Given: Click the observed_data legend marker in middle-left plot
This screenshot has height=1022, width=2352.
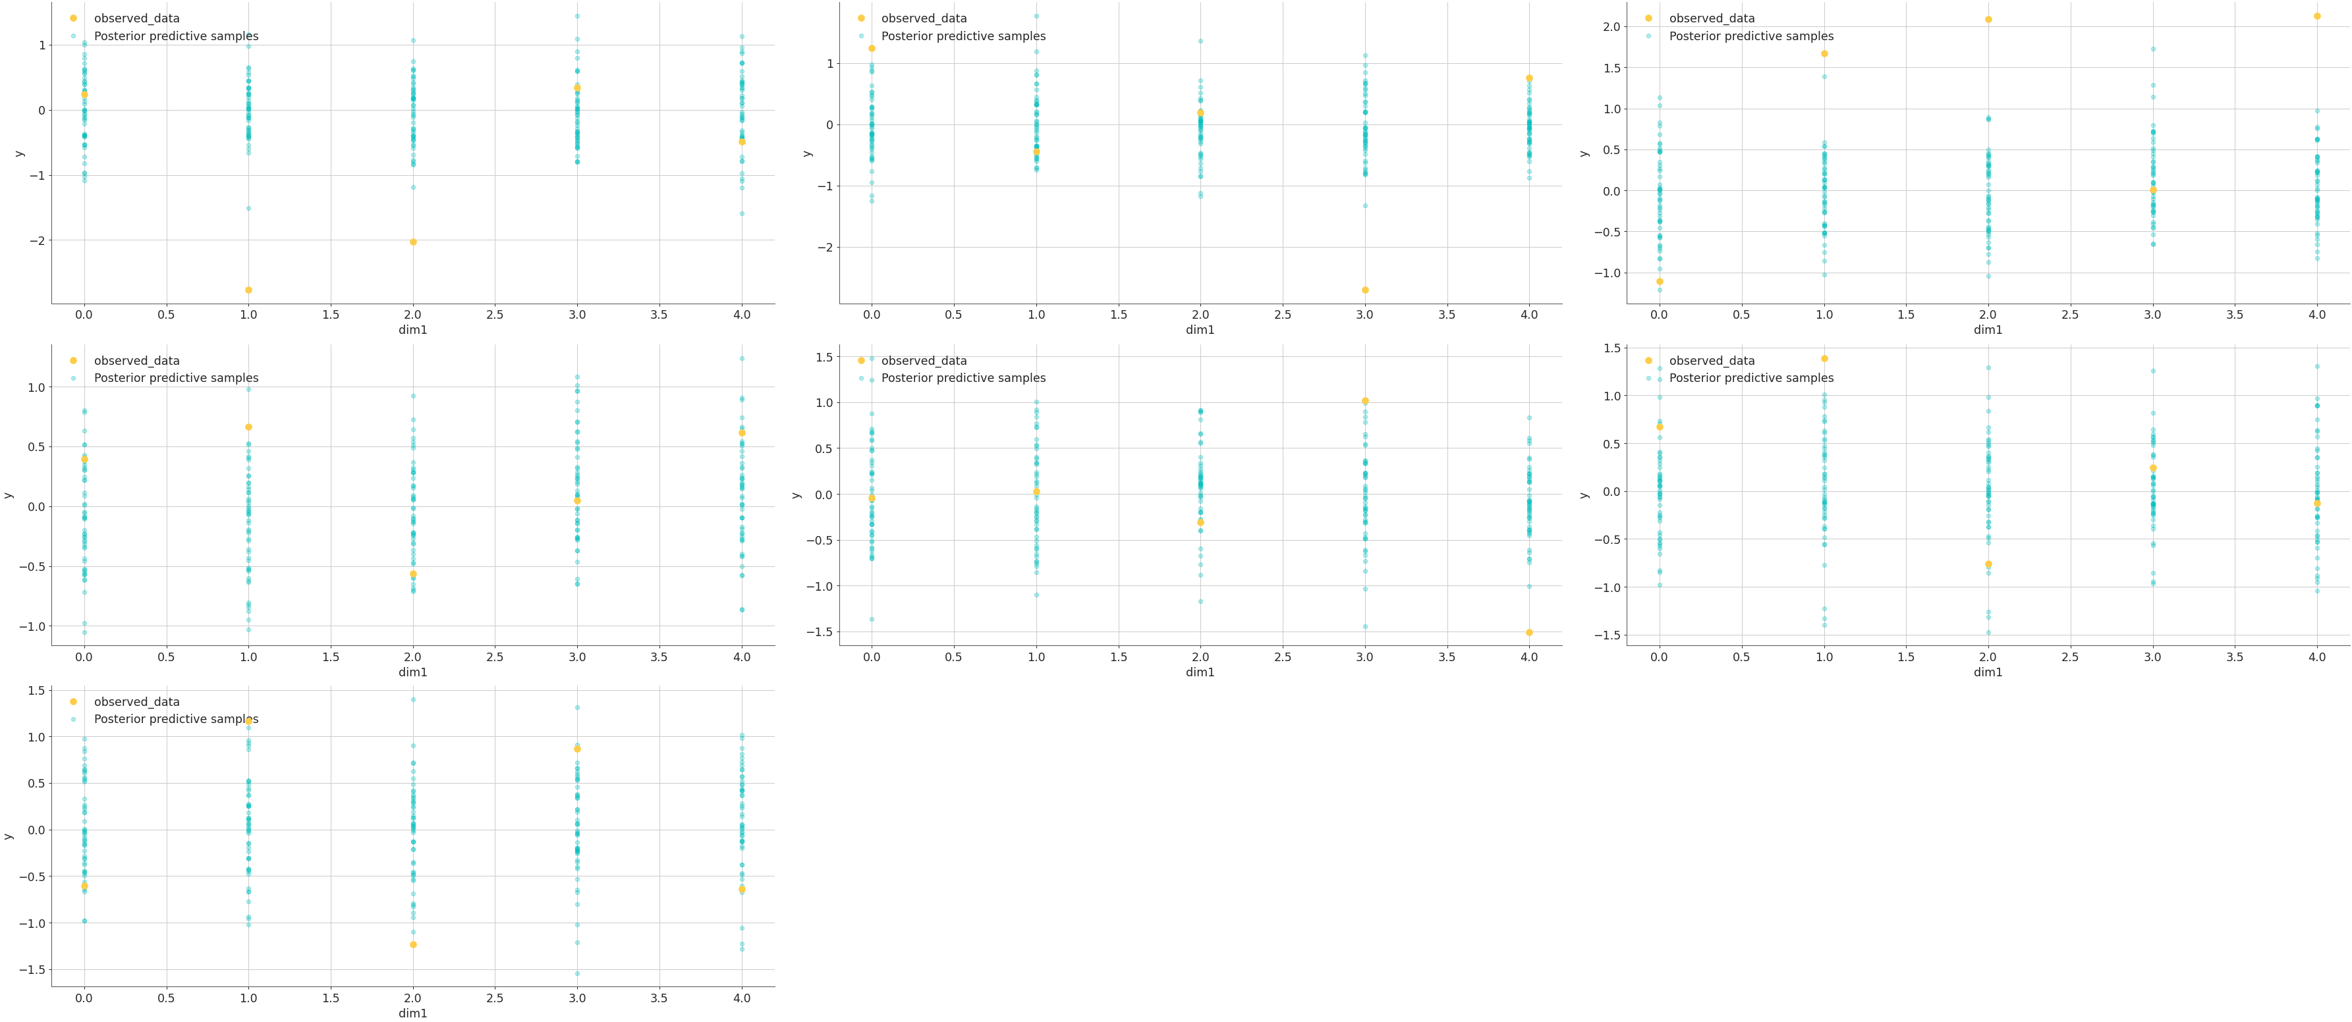Looking at the screenshot, I should pyautogui.click(x=73, y=360).
